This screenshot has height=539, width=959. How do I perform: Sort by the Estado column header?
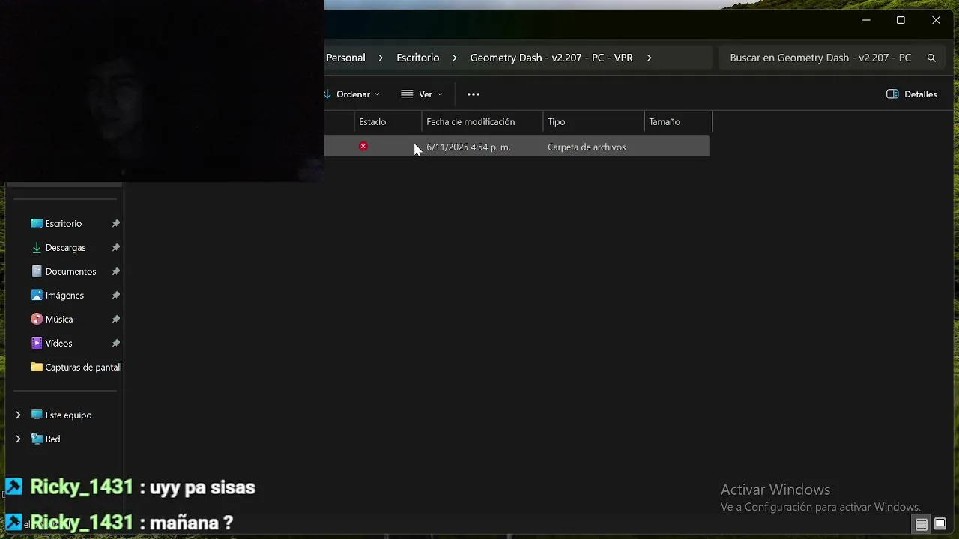click(388, 121)
